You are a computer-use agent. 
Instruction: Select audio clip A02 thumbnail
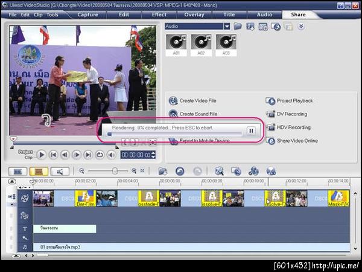click(x=201, y=45)
